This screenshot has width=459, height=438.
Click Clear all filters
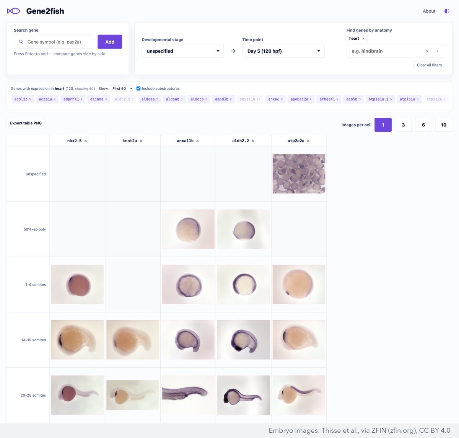point(429,65)
